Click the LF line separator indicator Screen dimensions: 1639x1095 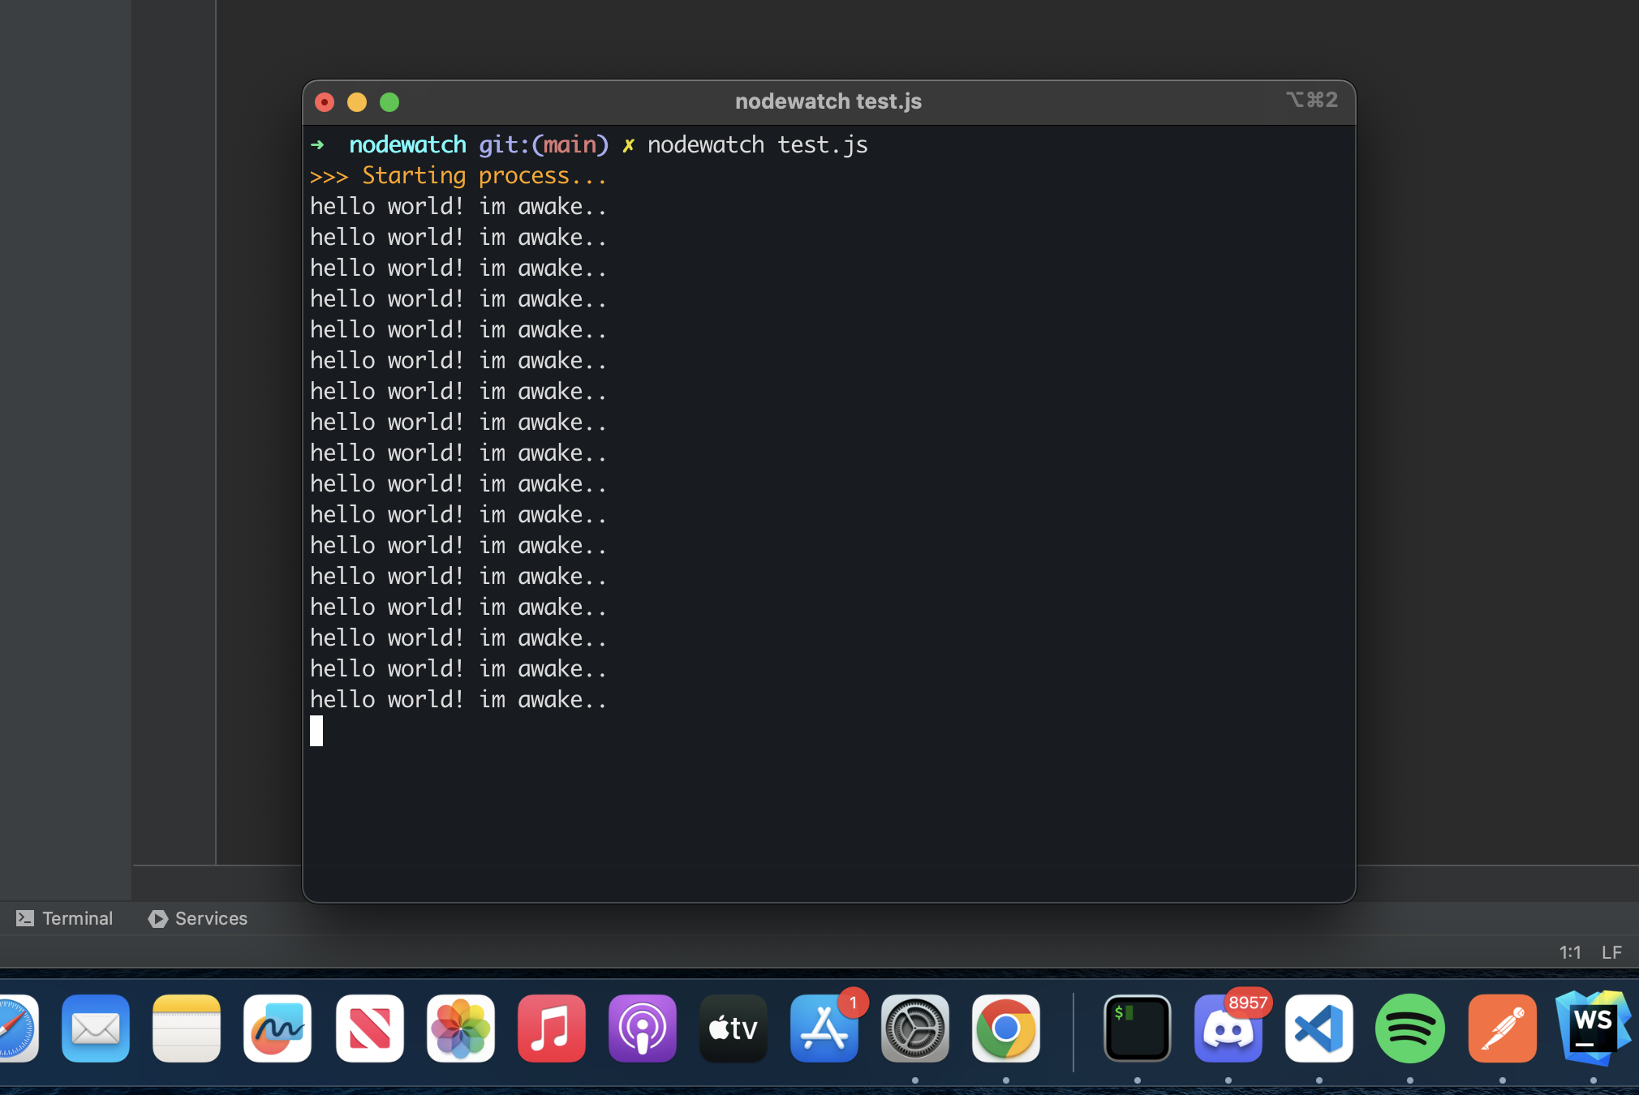tap(1611, 952)
